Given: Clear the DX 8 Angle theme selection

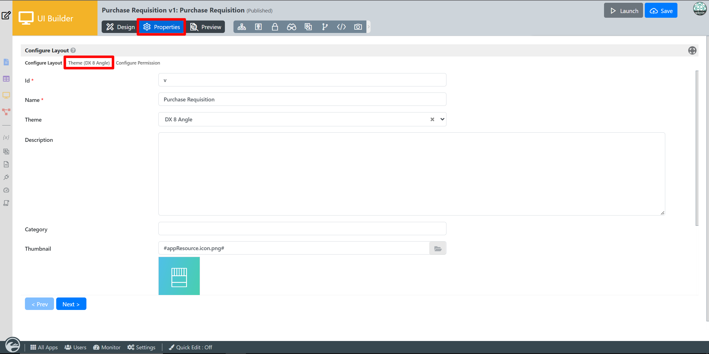Looking at the screenshot, I should tap(432, 119).
